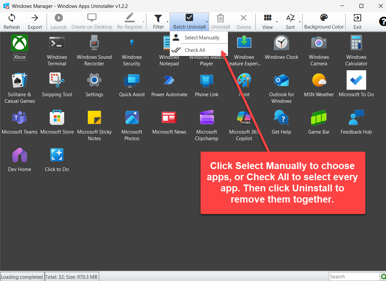Select Solitaire & Casual Games app
Viewport: 386px width, 281px height.
20,88
